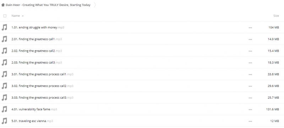
Task: Open the actions menu for vulnerability face fame
Action: [x=250, y=110]
